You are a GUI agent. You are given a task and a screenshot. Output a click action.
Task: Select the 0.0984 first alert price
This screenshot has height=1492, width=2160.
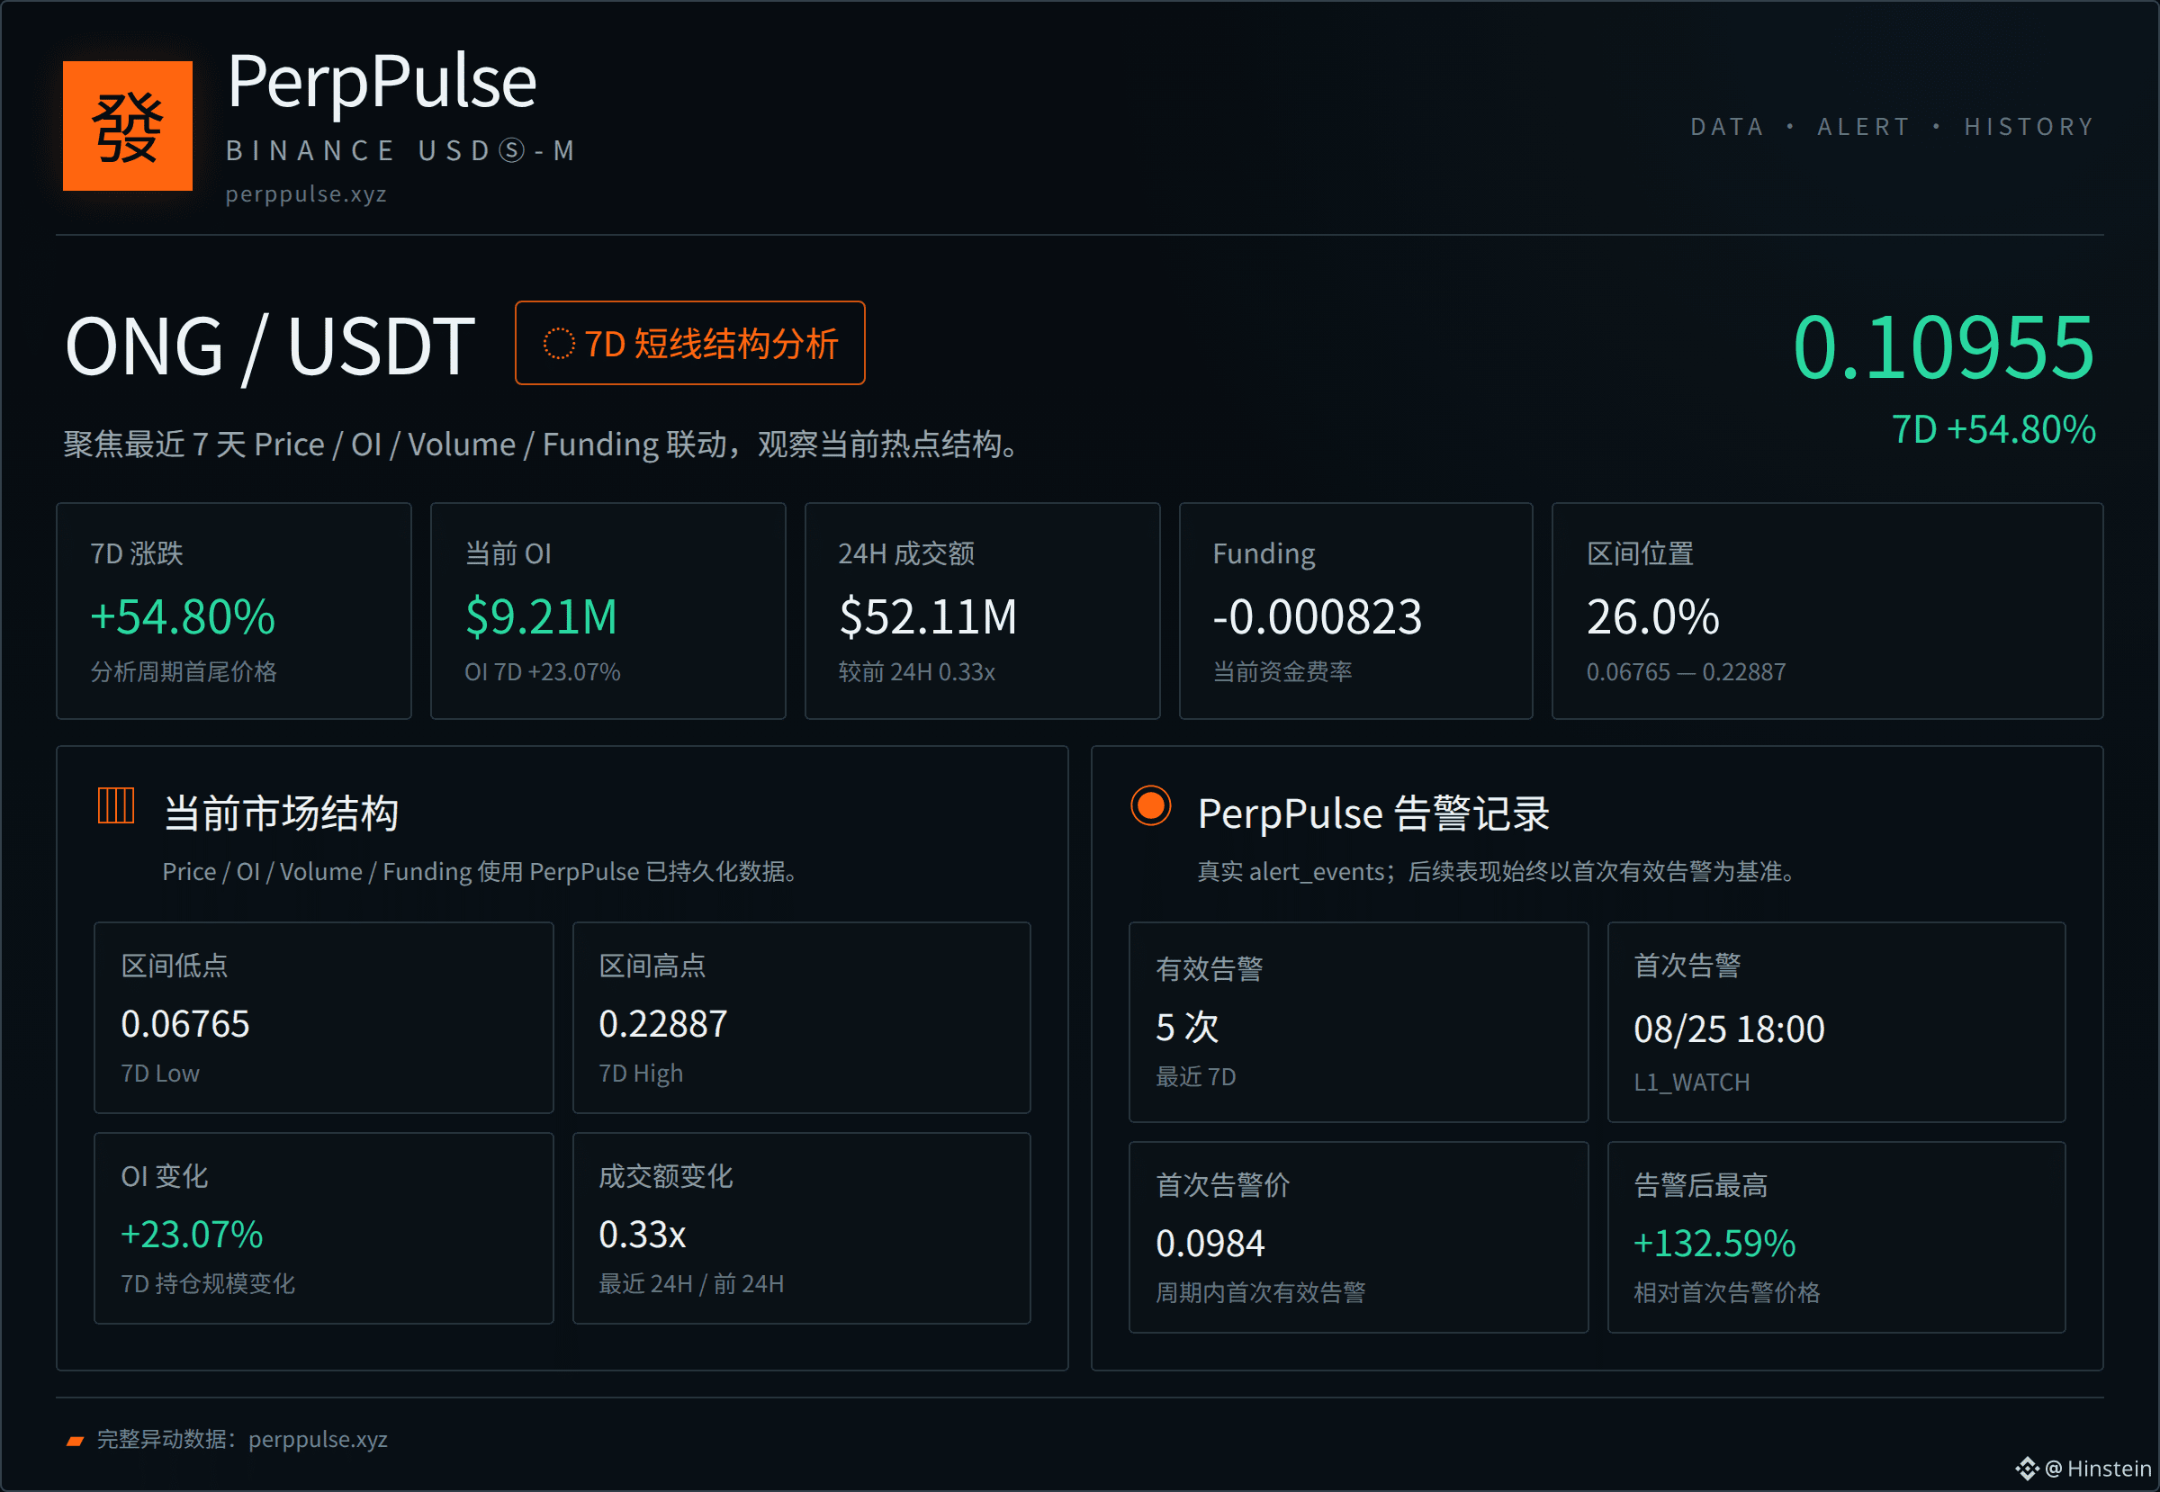pos(1210,1244)
